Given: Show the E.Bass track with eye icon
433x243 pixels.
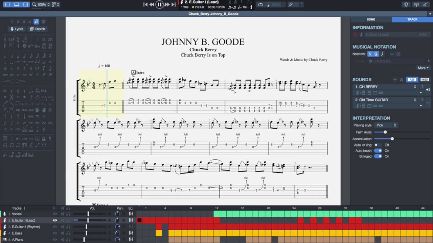Looking at the screenshot, I should pos(55,233).
